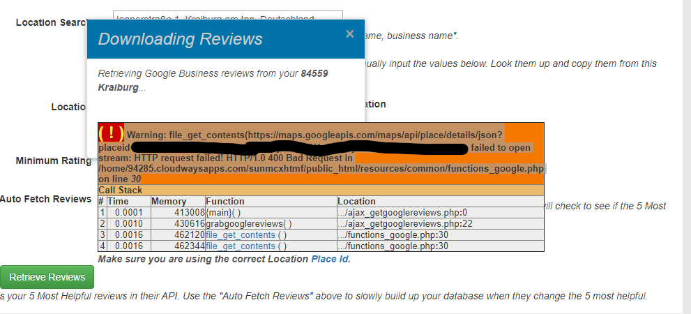
Task: Click the Location Search input field
Action: 227,17
